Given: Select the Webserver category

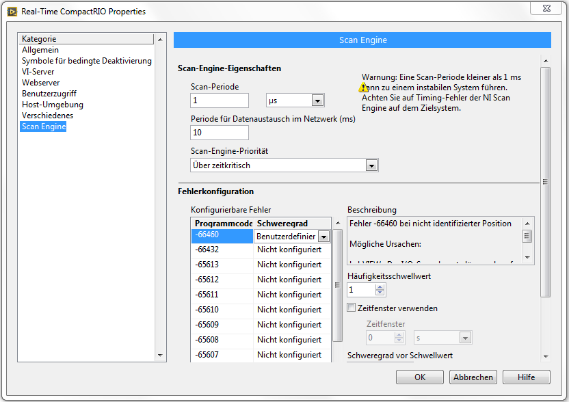Looking at the screenshot, I should [x=40, y=83].
